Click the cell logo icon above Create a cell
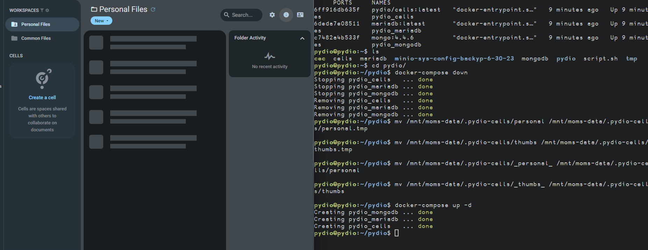This screenshot has width=648, height=250. pos(43,78)
